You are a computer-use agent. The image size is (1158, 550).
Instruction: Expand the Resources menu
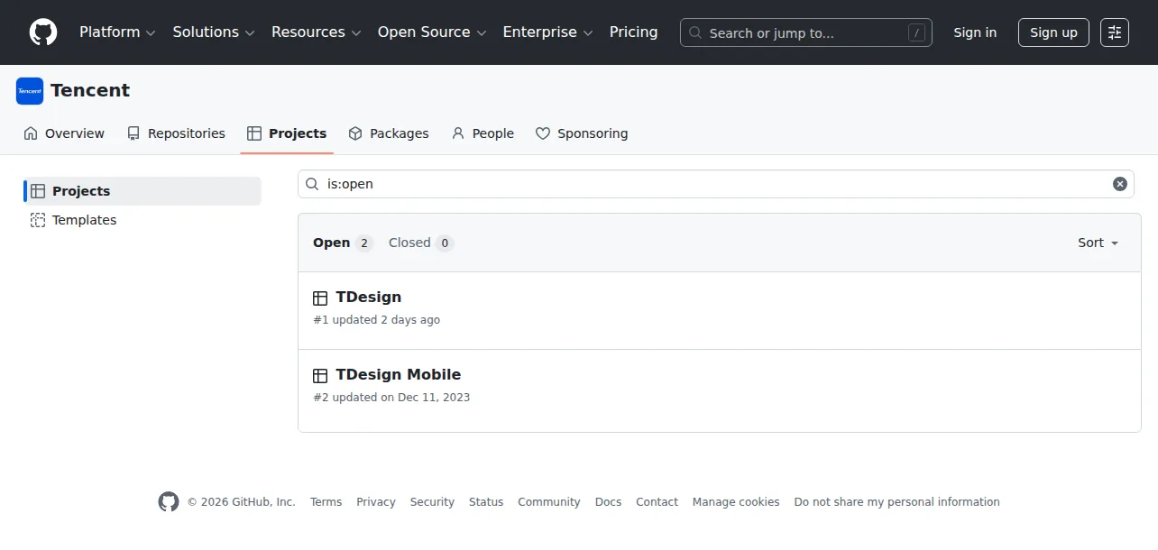[x=317, y=32]
